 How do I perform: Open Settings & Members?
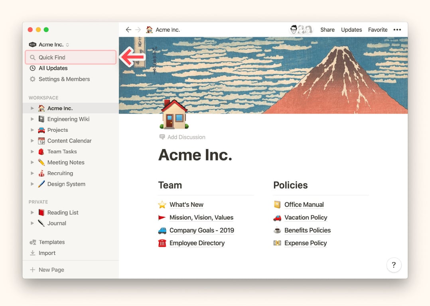(x=64, y=79)
